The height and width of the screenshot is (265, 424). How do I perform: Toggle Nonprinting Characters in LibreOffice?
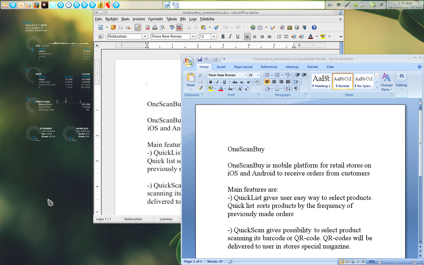click(304, 27)
